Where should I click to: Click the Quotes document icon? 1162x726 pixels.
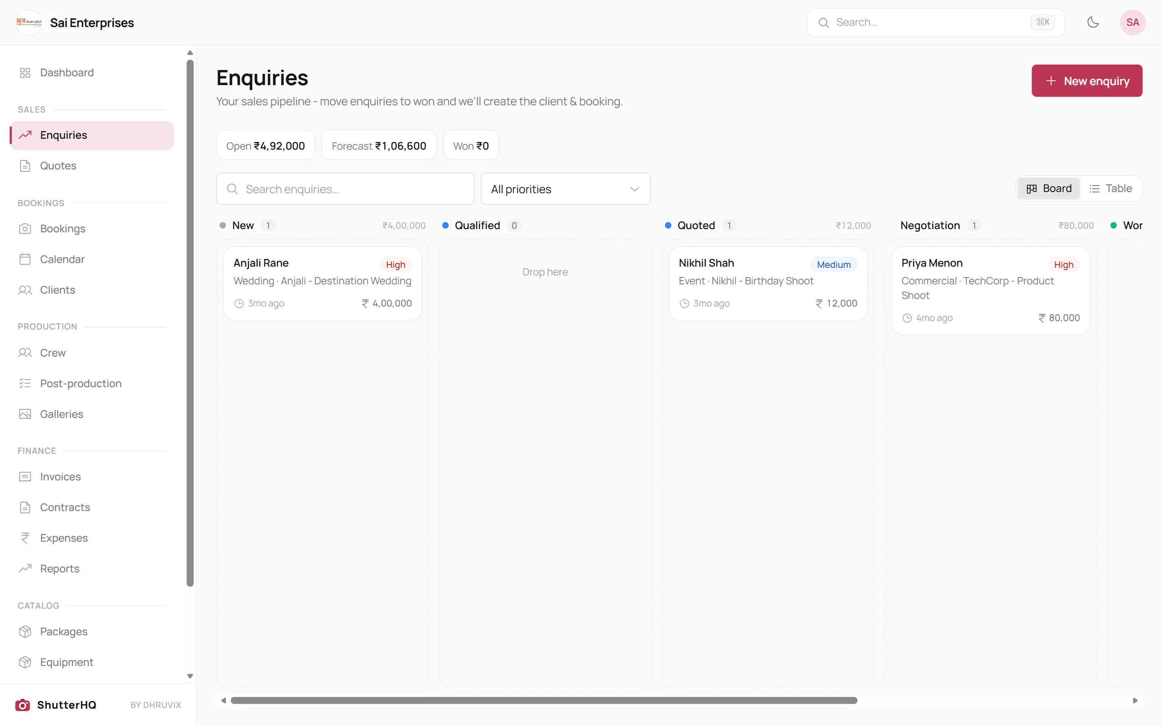pos(25,166)
